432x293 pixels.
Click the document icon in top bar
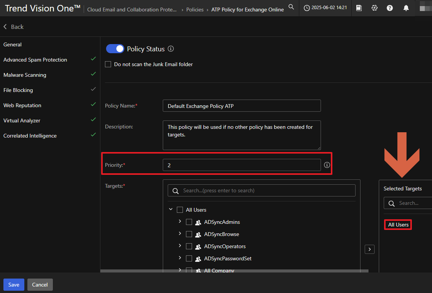[x=359, y=8]
